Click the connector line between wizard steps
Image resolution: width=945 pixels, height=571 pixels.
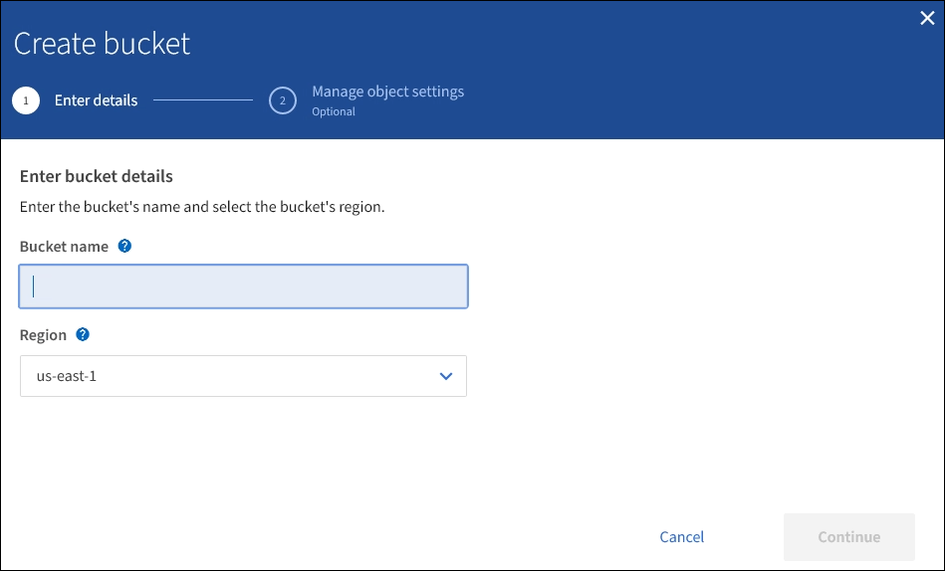click(x=203, y=100)
